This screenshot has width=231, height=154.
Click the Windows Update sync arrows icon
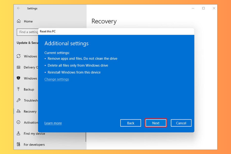click(18, 56)
